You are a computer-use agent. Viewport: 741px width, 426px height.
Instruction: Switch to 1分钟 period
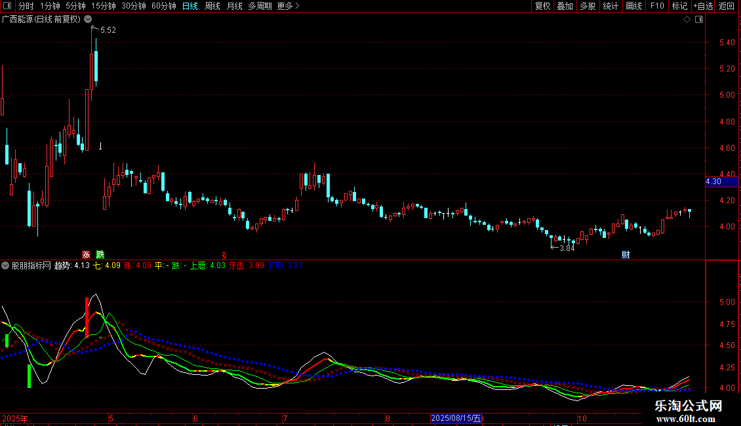[50, 6]
